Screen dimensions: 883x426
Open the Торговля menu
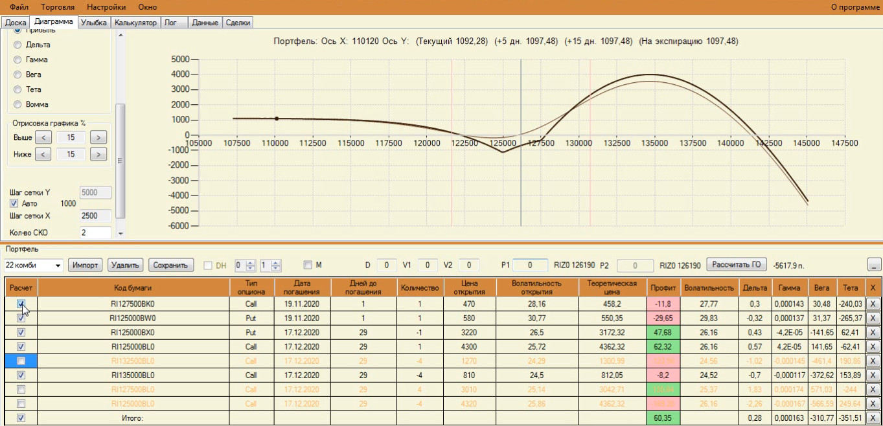pyautogui.click(x=59, y=6)
